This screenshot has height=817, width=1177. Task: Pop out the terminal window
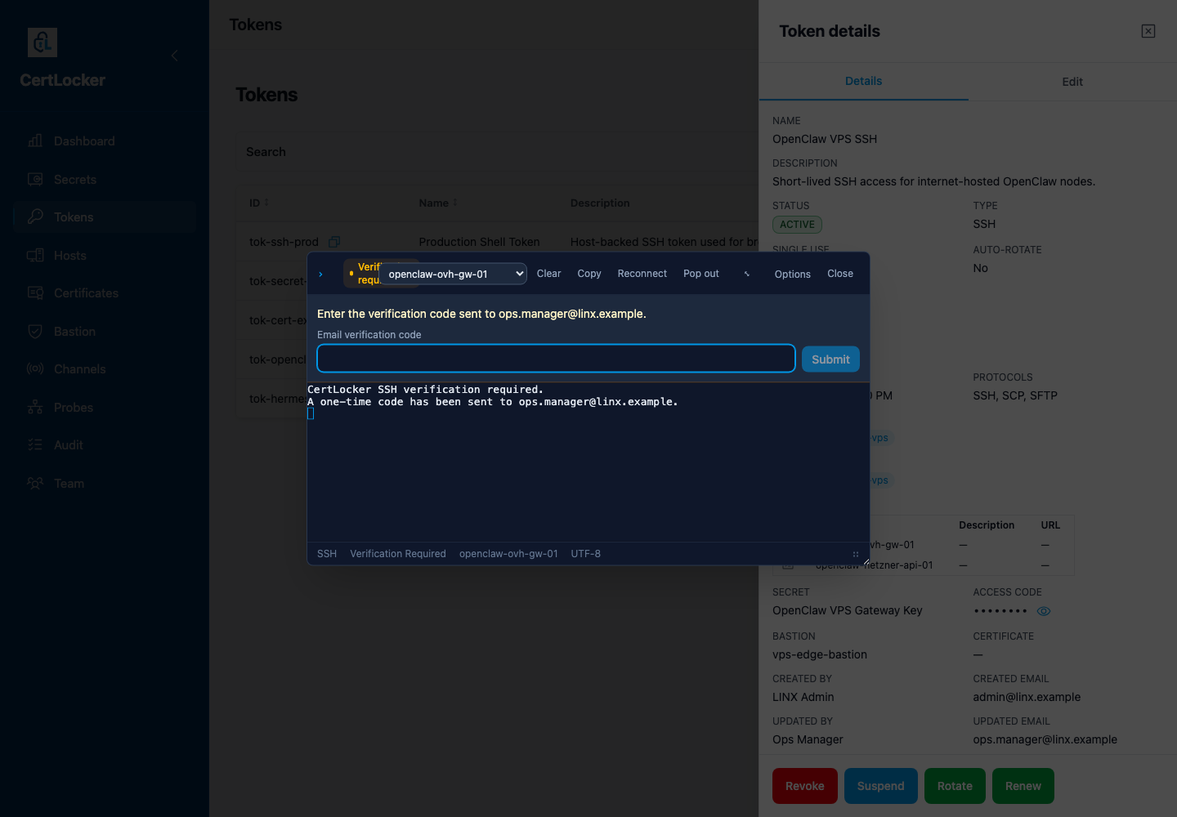click(700, 274)
